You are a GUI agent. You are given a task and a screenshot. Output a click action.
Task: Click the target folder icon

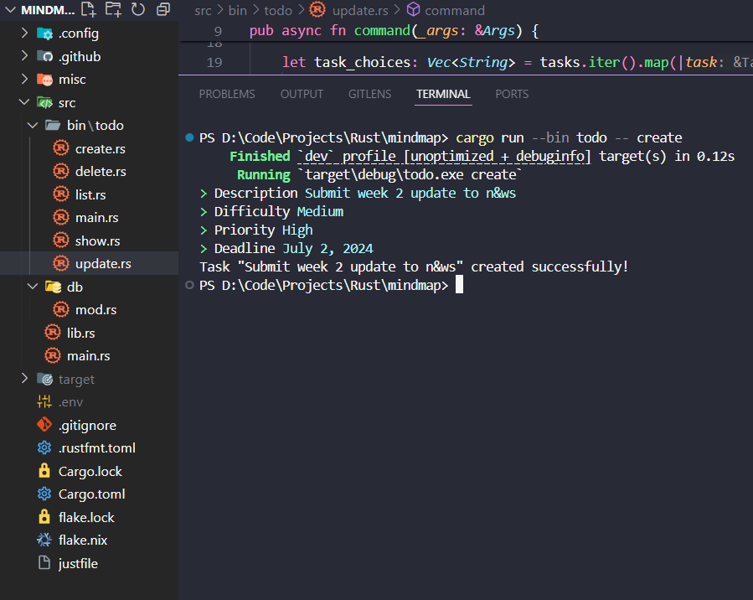[45, 379]
